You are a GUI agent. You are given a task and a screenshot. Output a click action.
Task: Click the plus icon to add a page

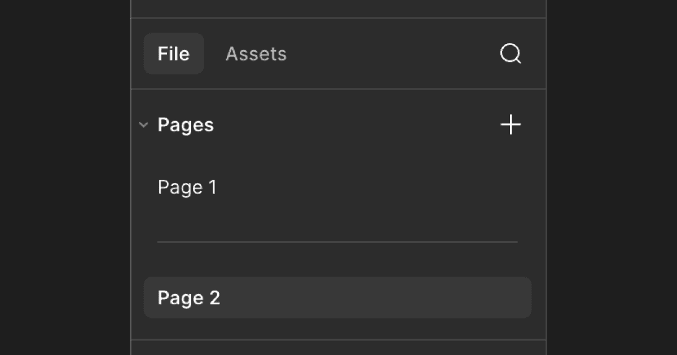511,125
